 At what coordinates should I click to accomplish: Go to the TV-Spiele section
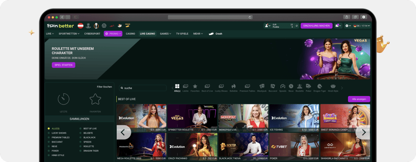pos(182,34)
